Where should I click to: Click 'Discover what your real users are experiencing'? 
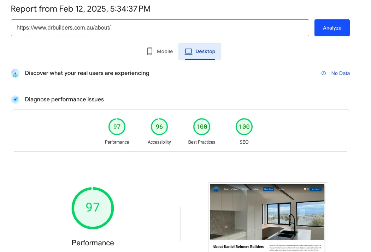[x=87, y=73]
